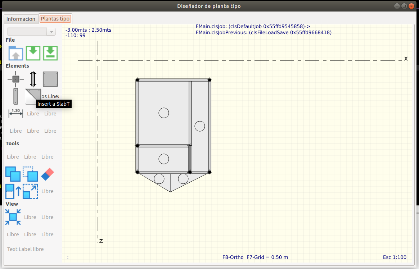Viewport: 419px width, 269px height.
Task: Click the first green download-arrow file icon
Action: point(33,53)
